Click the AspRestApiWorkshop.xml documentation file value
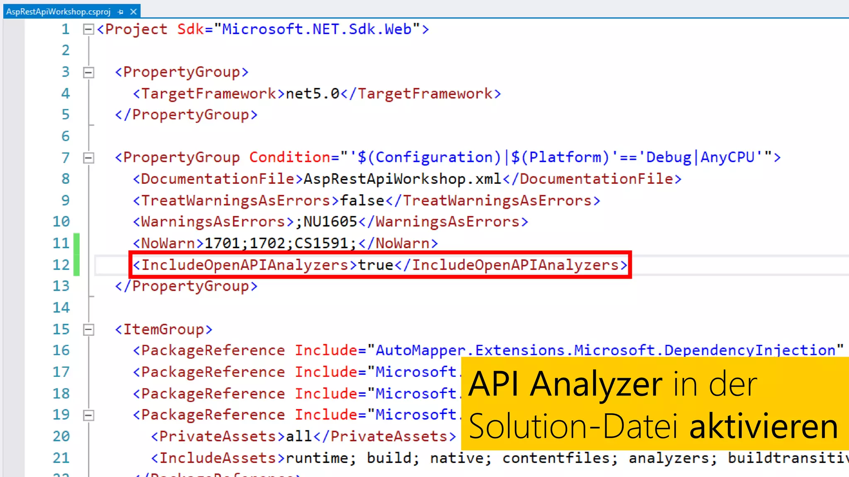The width and height of the screenshot is (849, 477). [403, 179]
